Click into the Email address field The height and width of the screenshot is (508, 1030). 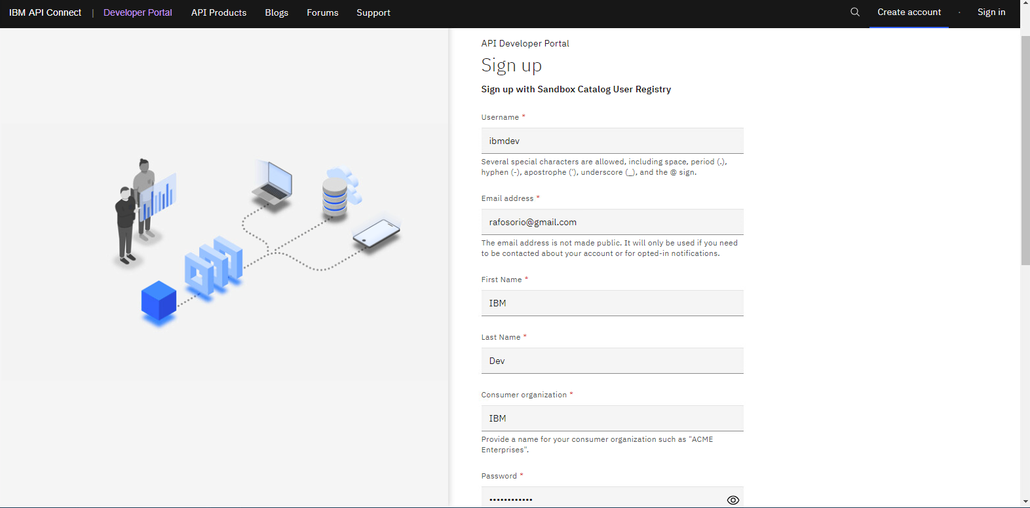612,222
